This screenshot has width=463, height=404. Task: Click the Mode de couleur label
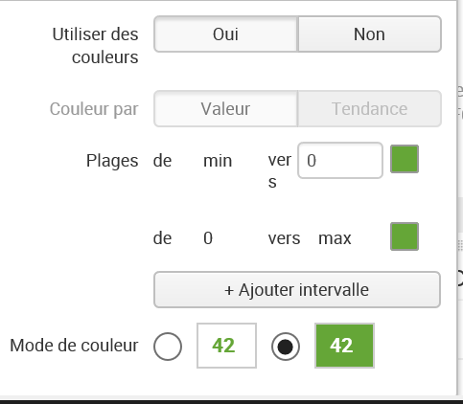(74, 346)
